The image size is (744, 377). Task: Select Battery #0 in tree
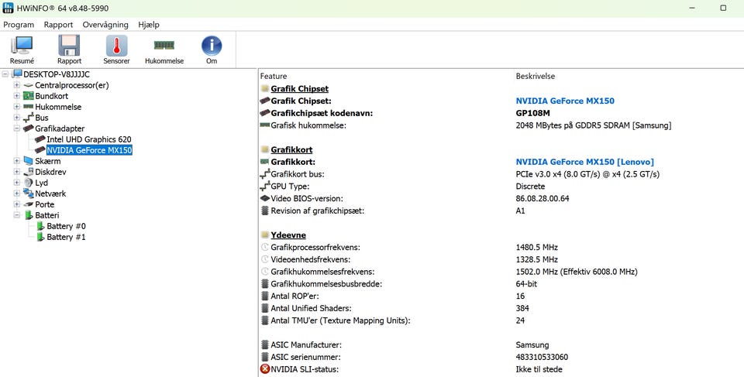pyautogui.click(x=66, y=226)
